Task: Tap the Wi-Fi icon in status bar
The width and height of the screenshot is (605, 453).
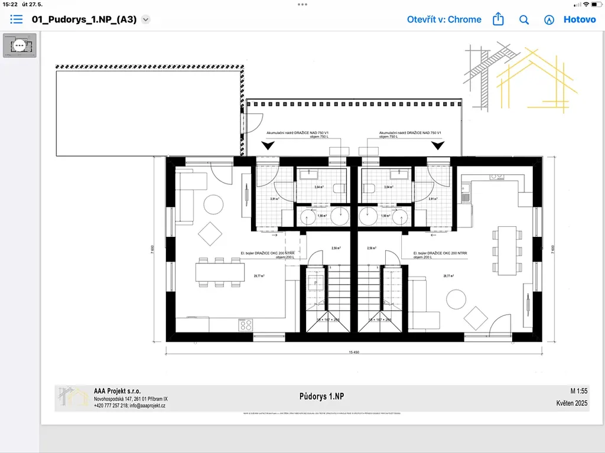Action: (586, 4)
